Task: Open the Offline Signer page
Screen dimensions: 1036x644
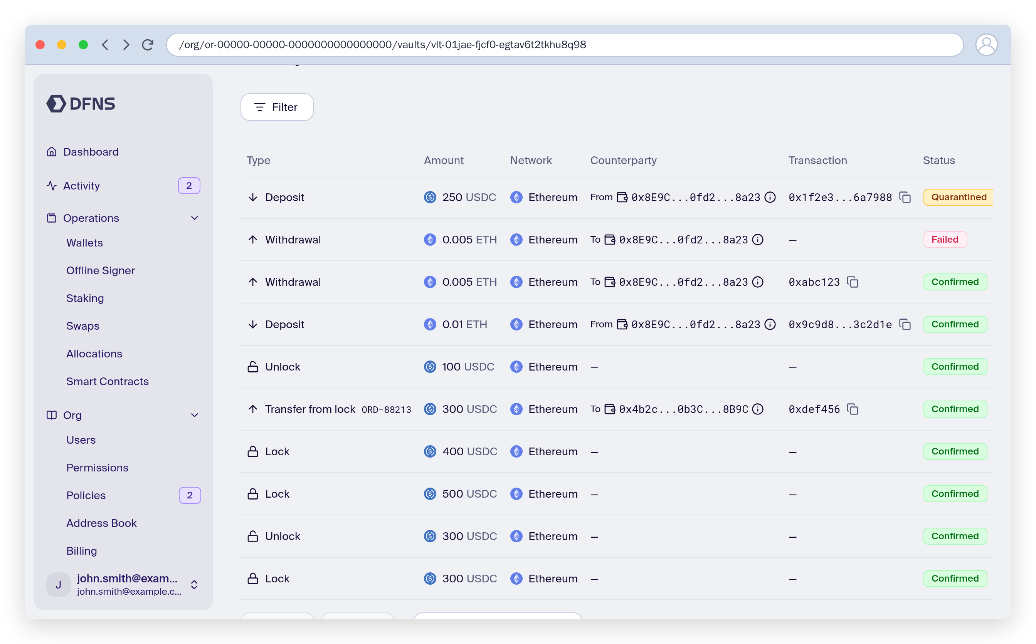Action: [x=101, y=270]
